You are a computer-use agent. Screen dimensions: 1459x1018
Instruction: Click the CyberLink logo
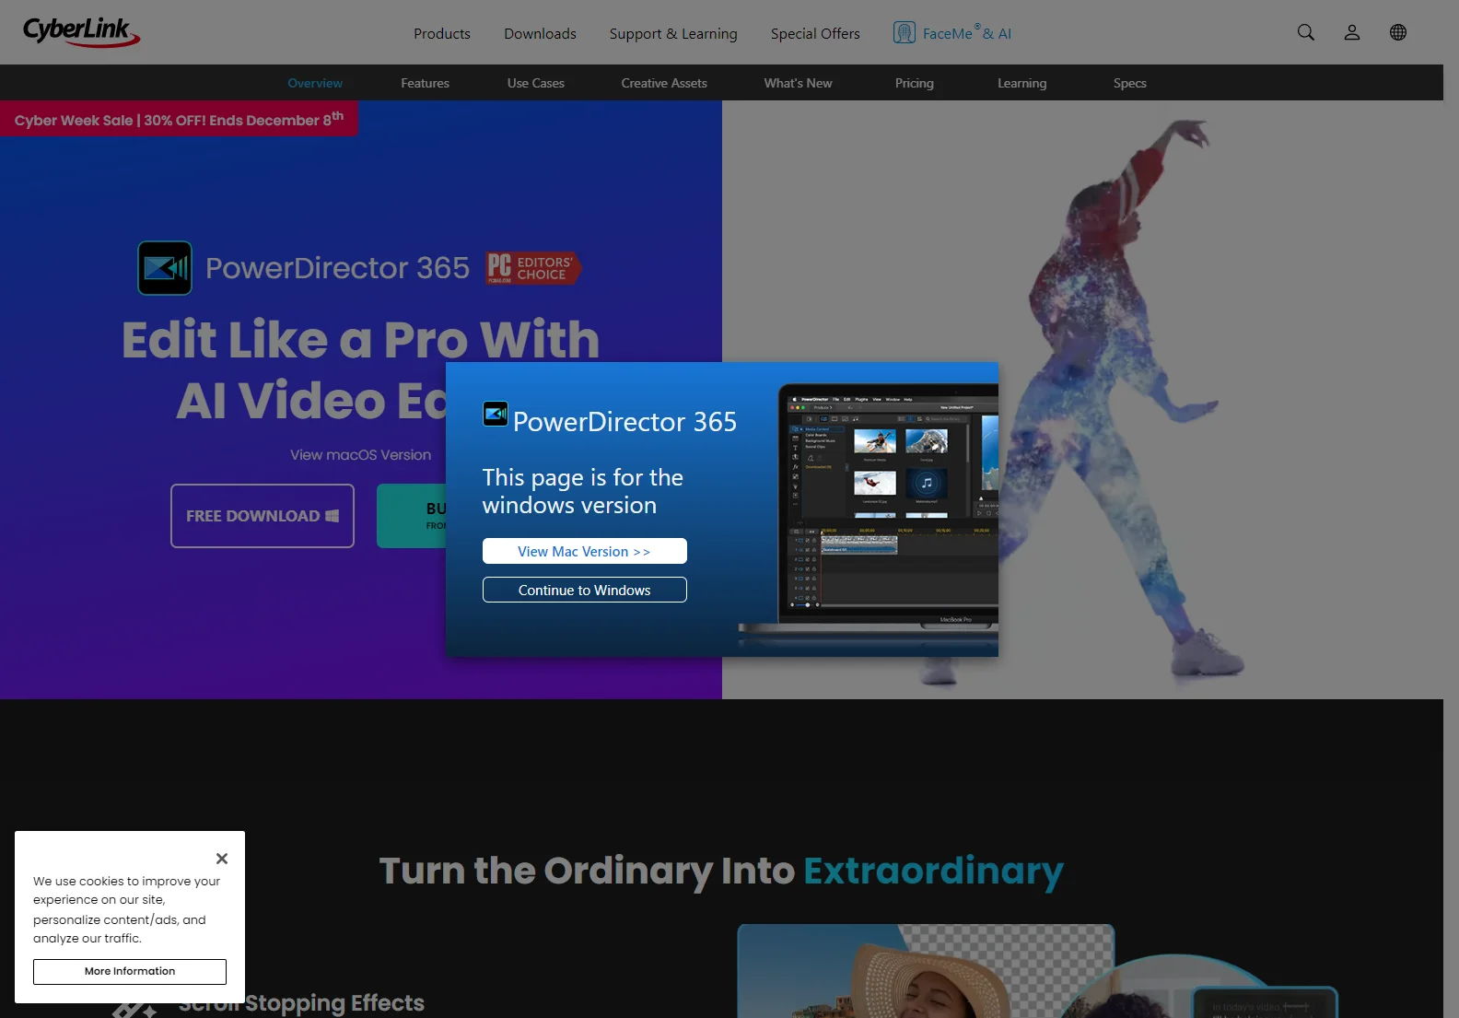pos(81,32)
